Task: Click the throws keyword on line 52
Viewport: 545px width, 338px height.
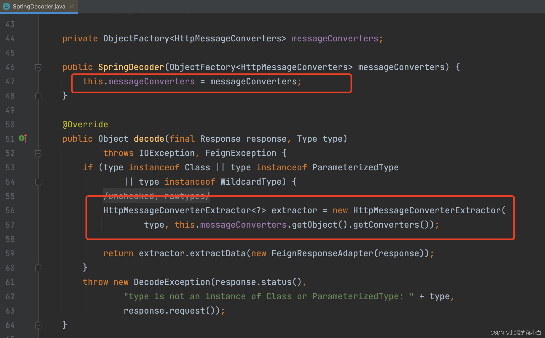Action: (118, 153)
